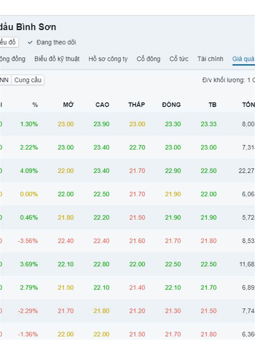Select the 2.79% change cell
This screenshot has height=340, width=255.
coord(29,288)
